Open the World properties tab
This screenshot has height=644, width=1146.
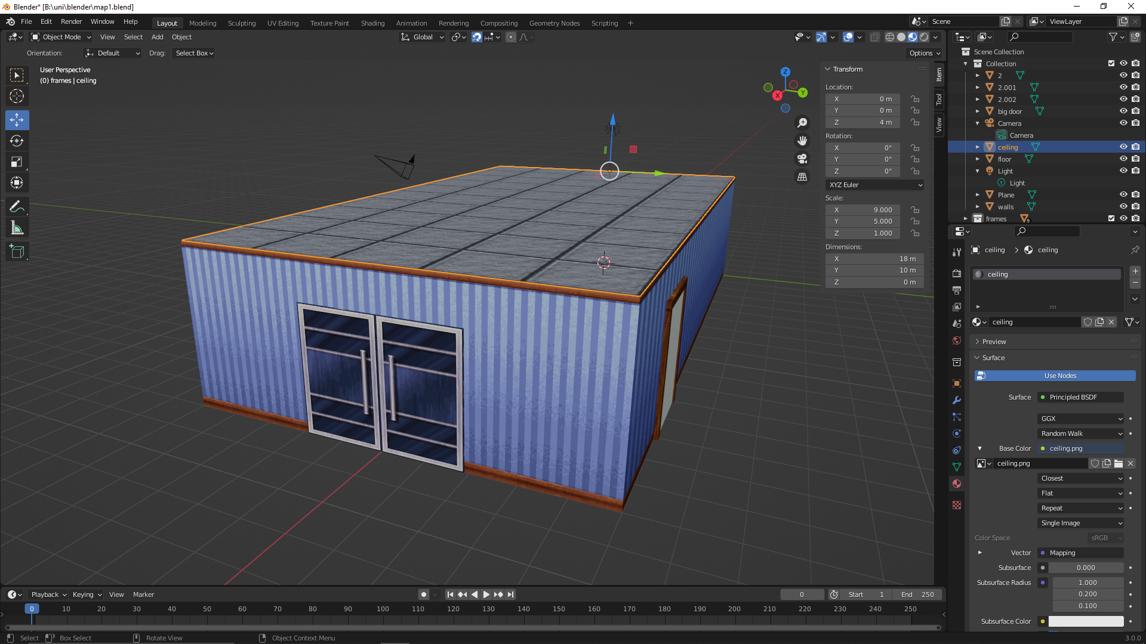[957, 340]
